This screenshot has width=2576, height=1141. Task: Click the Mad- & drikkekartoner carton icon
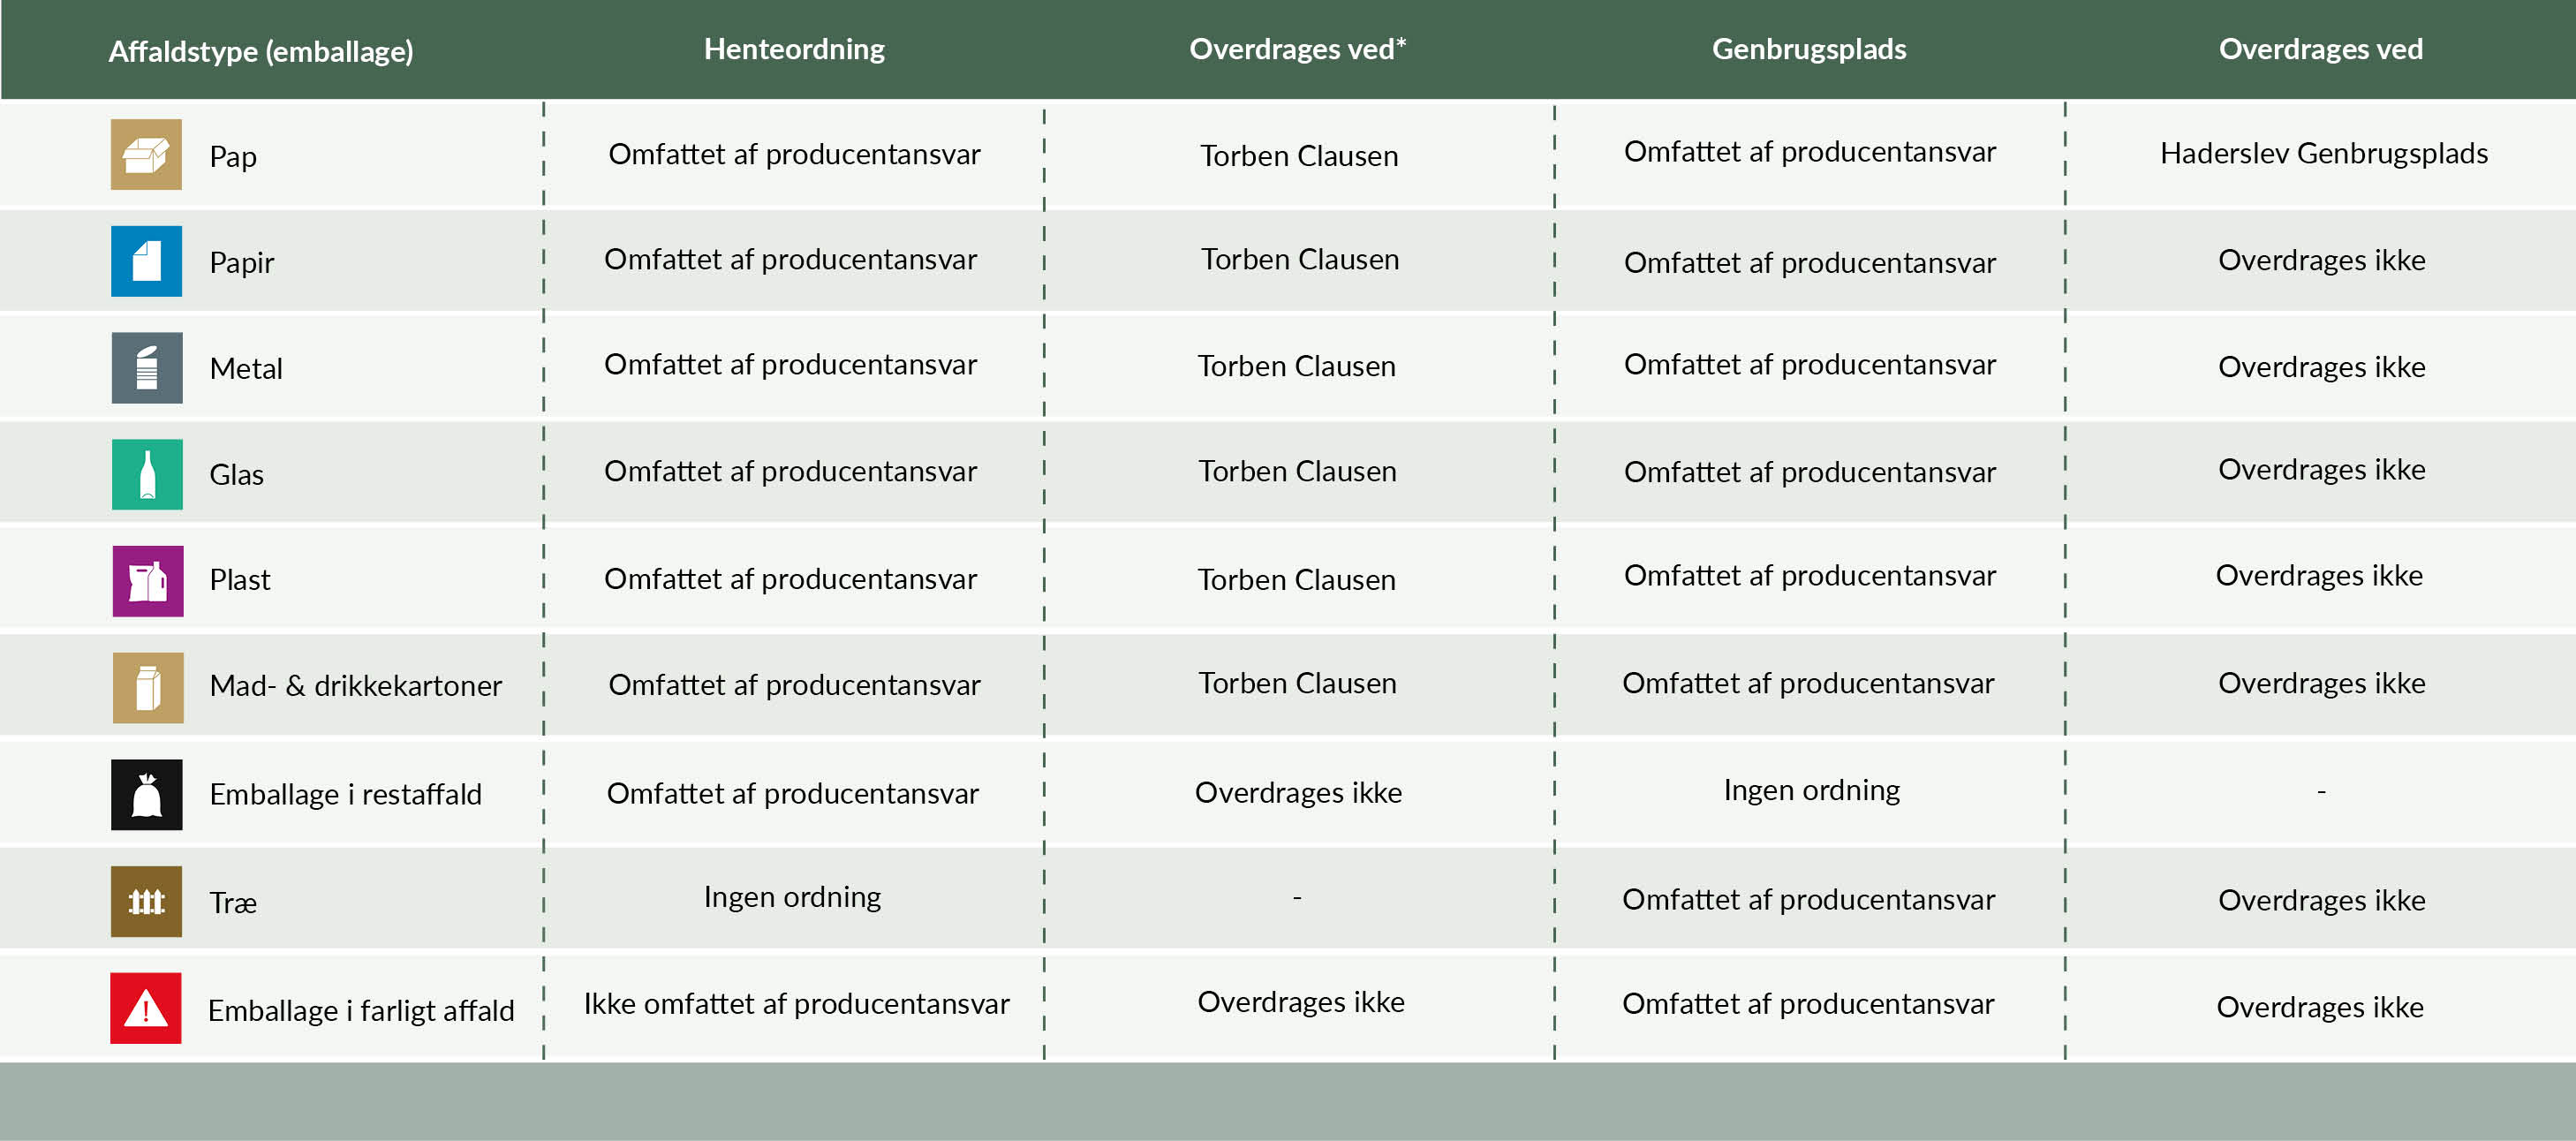click(147, 688)
